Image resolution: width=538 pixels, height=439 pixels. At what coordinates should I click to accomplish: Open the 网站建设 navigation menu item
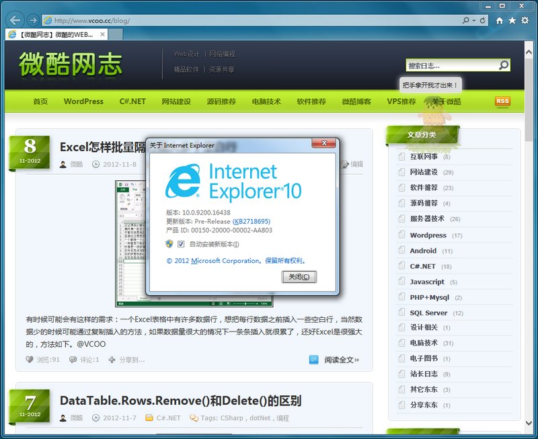click(176, 102)
